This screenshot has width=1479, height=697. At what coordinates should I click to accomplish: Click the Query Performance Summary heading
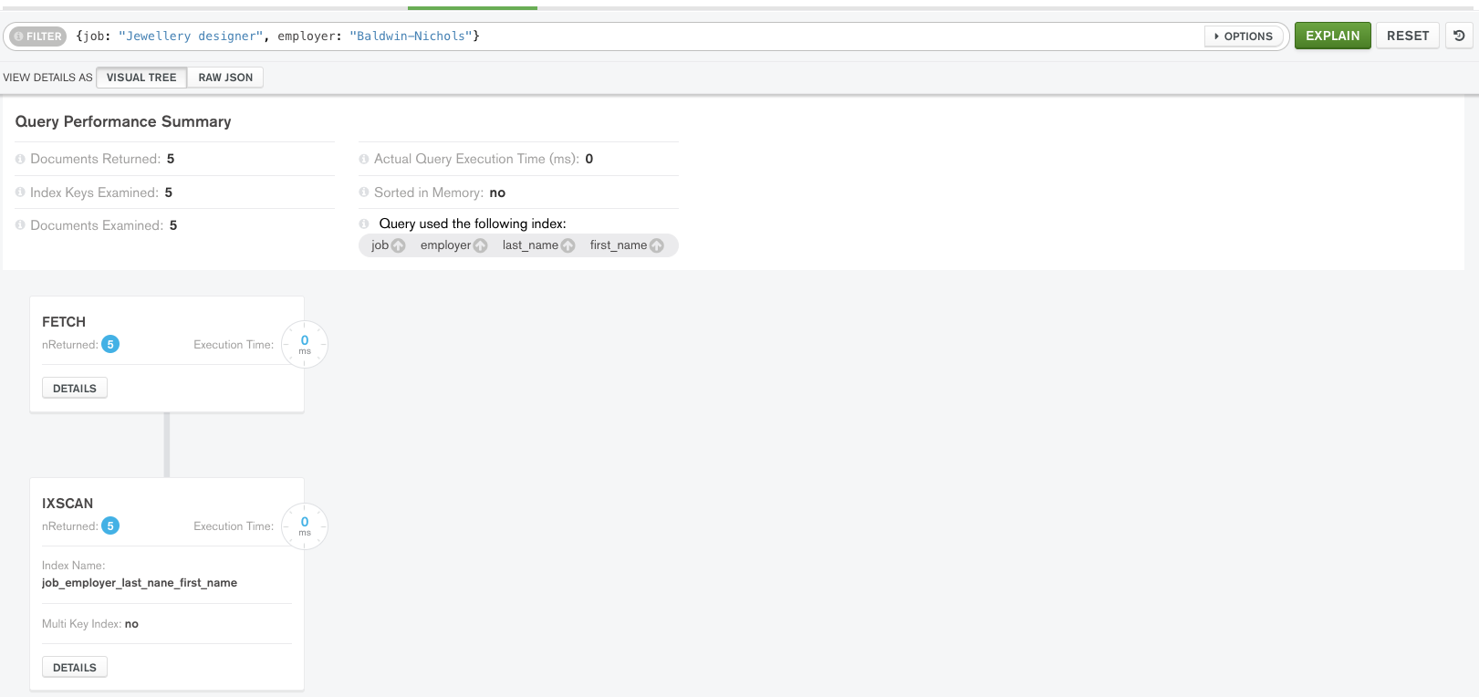click(123, 121)
